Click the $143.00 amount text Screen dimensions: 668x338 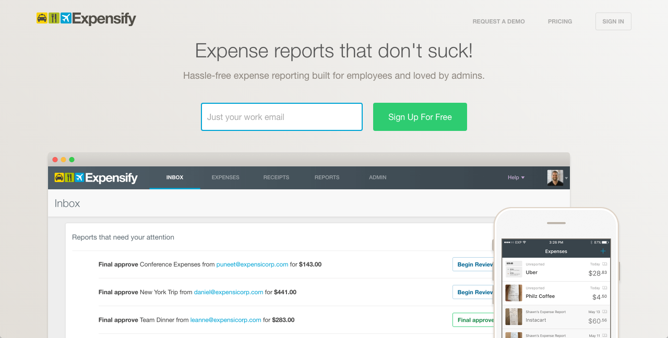(x=311, y=264)
